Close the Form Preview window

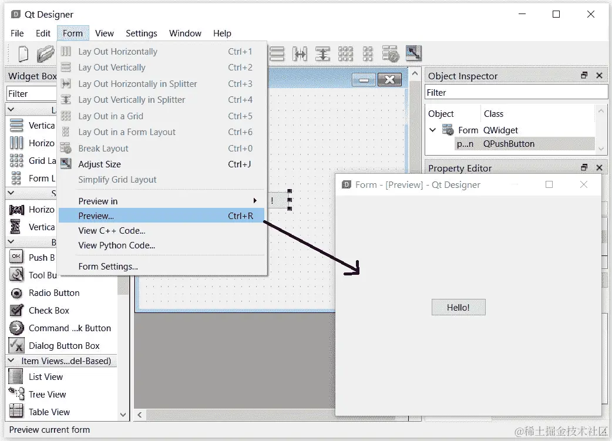(583, 184)
